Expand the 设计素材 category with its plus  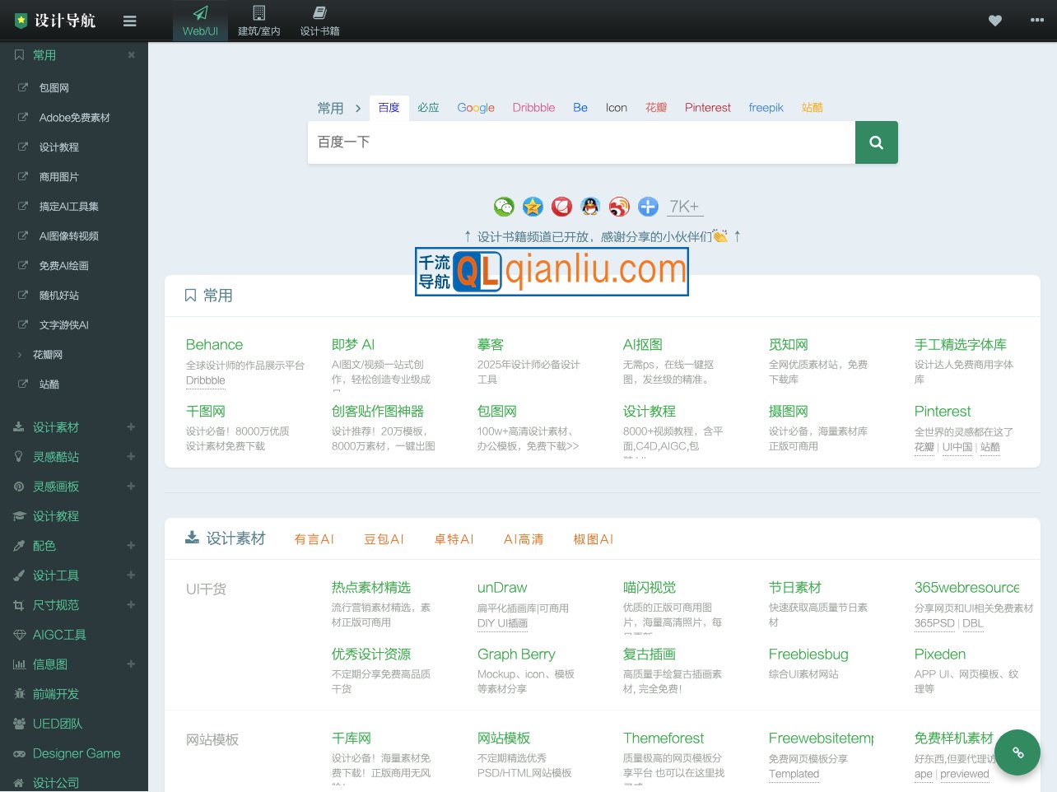point(131,427)
